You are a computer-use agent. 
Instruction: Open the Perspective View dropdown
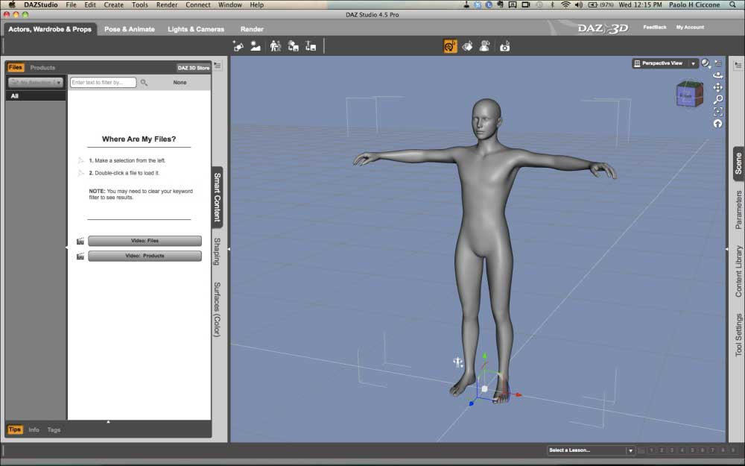[665, 63]
